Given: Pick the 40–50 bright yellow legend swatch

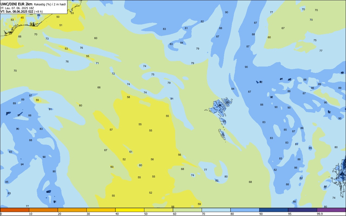Looking at the screenshot, I should pos(130,210).
